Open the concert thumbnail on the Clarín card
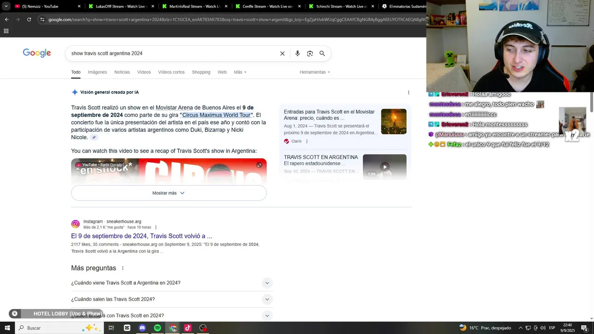 point(394,122)
